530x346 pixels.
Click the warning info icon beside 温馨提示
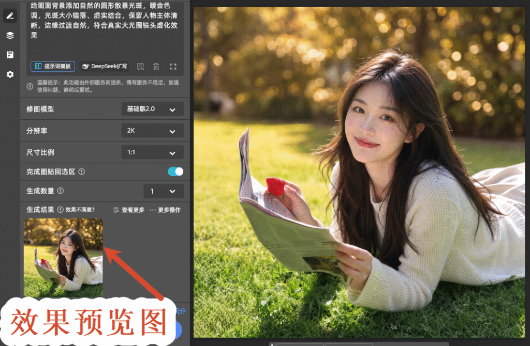point(30,86)
